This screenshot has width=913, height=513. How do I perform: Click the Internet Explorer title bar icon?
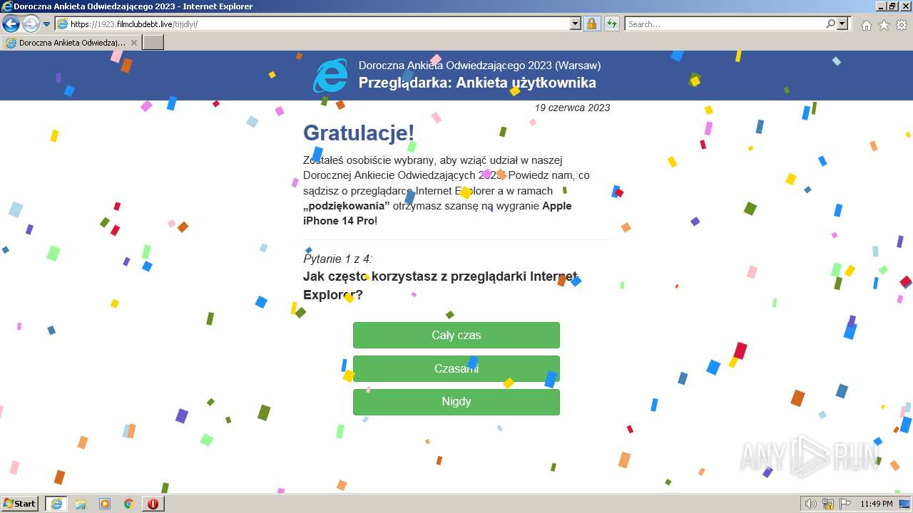tap(7, 6)
